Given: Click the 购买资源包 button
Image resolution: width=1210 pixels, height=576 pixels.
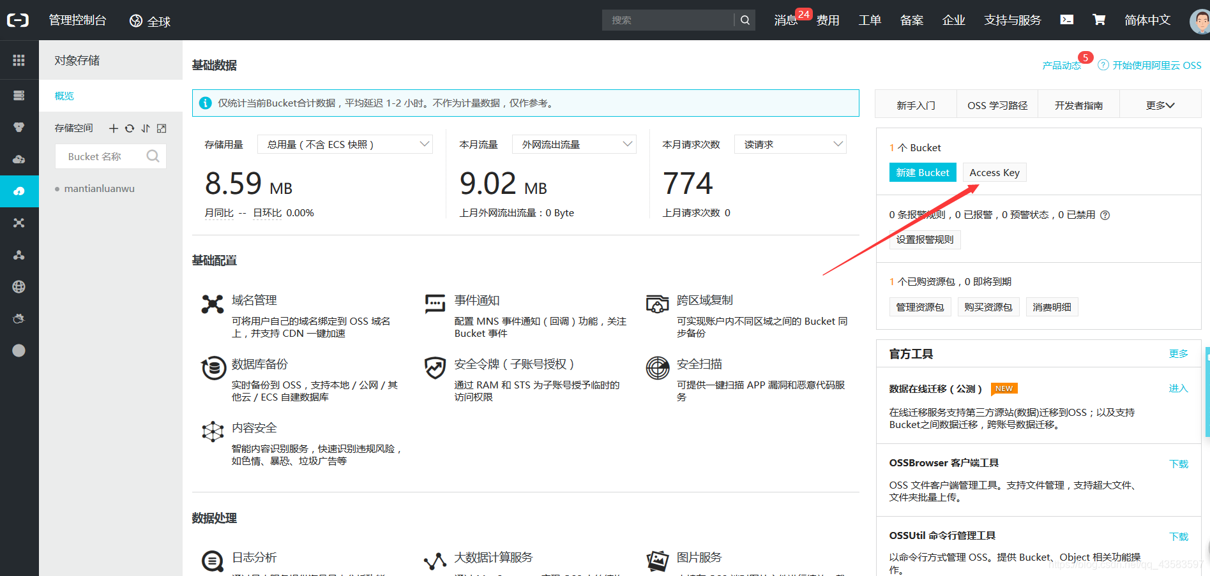Looking at the screenshot, I should [988, 307].
